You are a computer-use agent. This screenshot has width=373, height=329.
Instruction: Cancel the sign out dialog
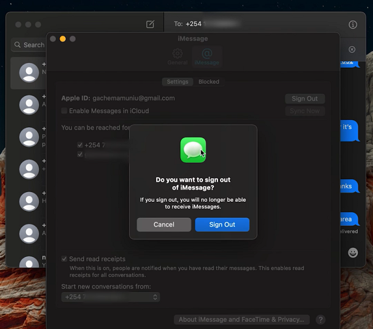164,224
